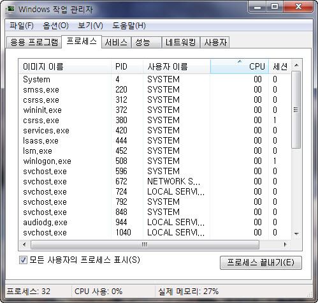This screenshot has height=303, width=318.
Task: Click 프로세스 끝내기(E) button
Action: (x=261, y=263)
